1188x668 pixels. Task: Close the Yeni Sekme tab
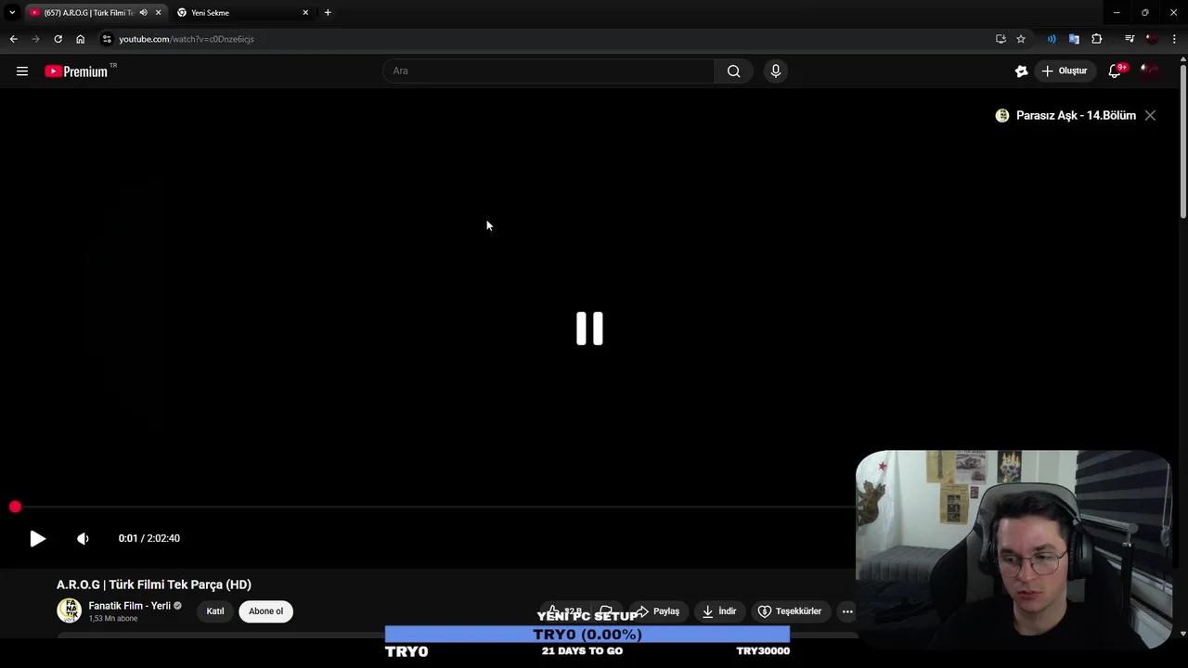305,13
